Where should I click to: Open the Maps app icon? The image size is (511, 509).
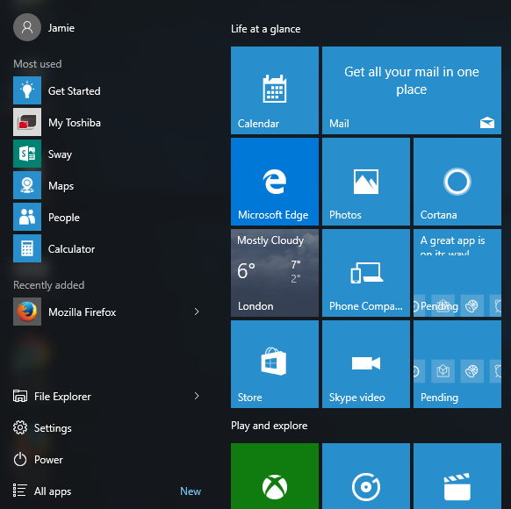[27, 185]
